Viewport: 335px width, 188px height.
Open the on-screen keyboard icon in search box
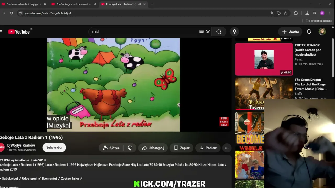202,32
